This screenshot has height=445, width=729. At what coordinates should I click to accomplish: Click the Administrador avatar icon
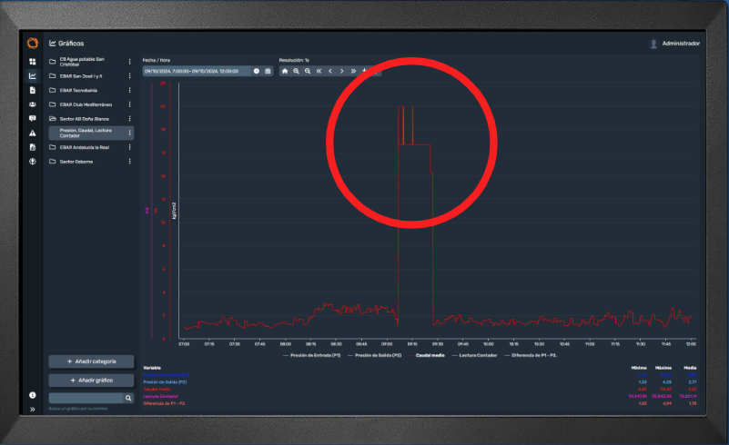pyautogui.click(x=653, y=44)
